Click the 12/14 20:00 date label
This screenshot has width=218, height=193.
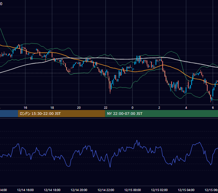coord(79,190)
